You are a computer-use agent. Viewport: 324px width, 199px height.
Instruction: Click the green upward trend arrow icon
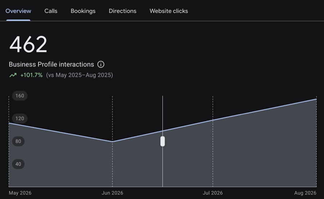tap(13, 75)
